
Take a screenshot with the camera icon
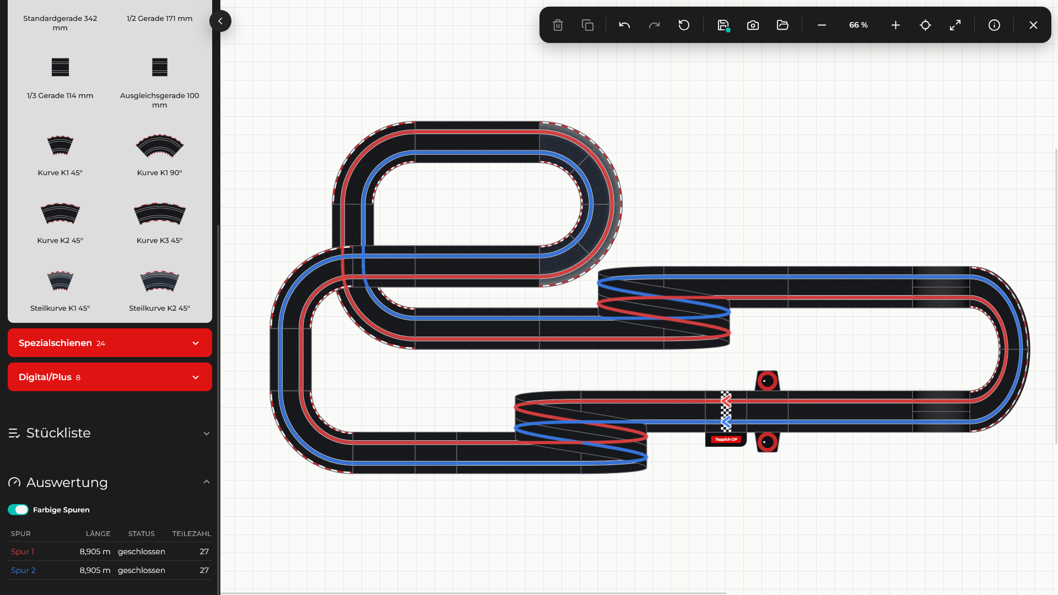pos(753,25)
